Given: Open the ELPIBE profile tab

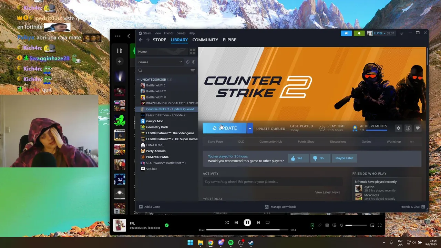Looking at the screenshot, I should click(x=229, y=40).
